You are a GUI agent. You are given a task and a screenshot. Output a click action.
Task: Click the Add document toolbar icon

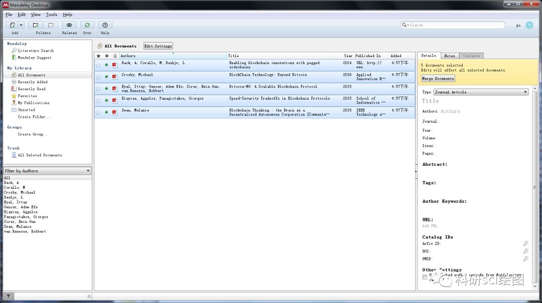[x=13, y=25]
